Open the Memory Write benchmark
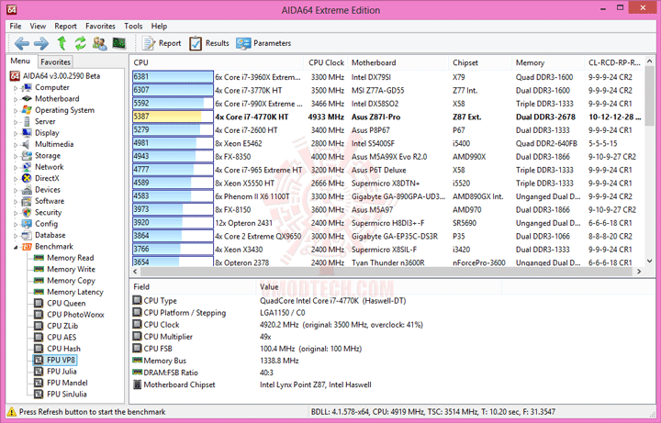 [x=71, y=269]
